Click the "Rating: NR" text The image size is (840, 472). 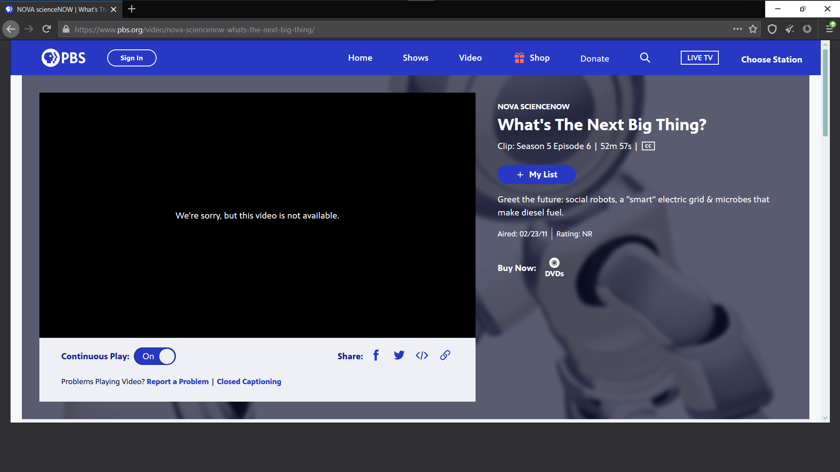pyautogui.click(x=574, y=234)
